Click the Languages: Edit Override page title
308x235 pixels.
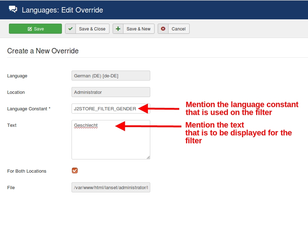coord(62,10)
